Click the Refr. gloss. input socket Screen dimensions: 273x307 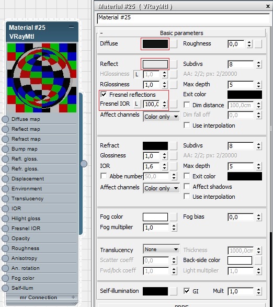pos(5,169)
